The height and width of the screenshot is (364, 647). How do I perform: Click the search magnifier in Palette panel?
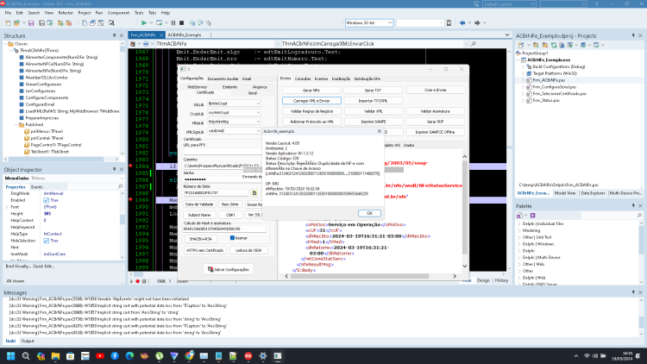click(x=639, y=216)
